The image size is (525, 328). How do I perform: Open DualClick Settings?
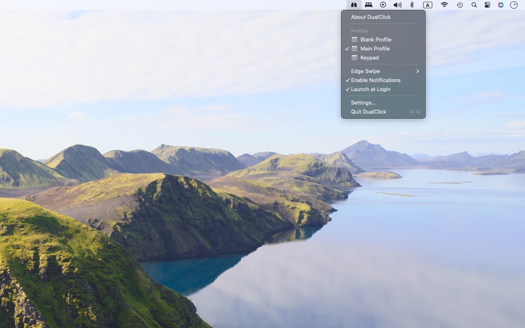click(363, 102)
